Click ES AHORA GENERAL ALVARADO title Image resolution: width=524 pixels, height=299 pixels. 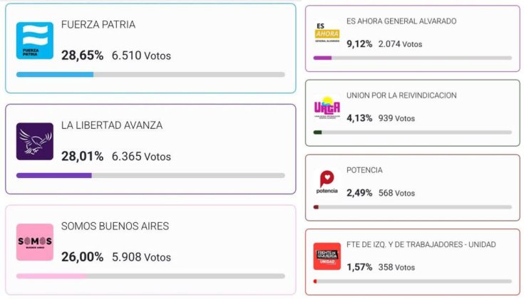point(401,21)
